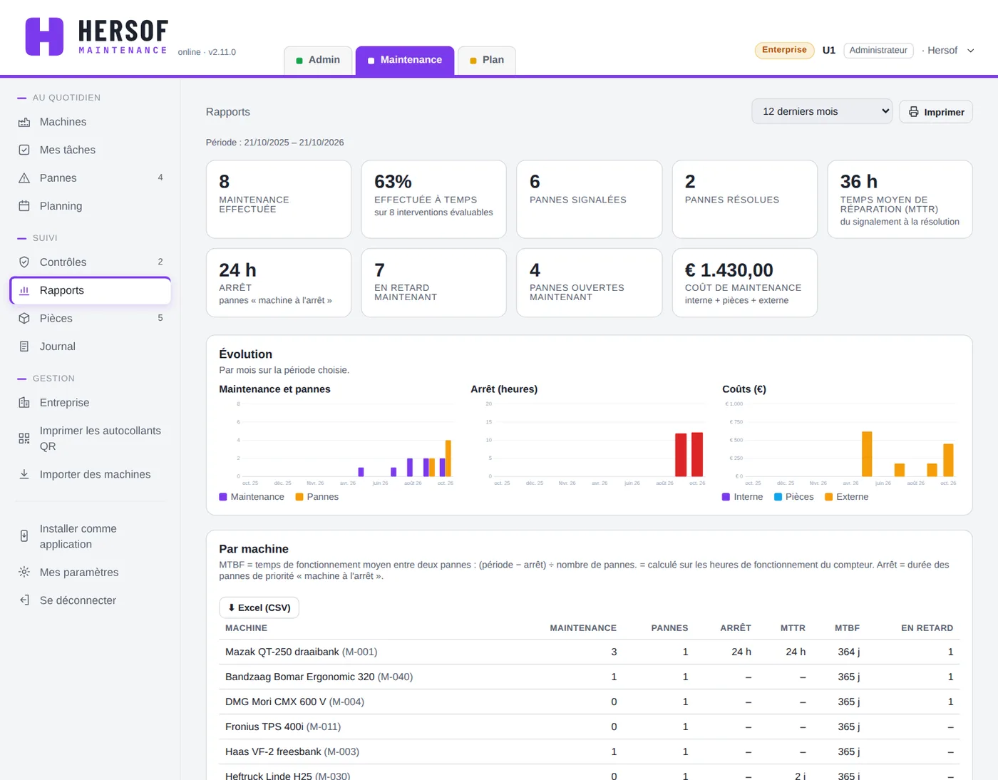Click the Pannes badge count 4
The image size is (998, 780).
160,178
